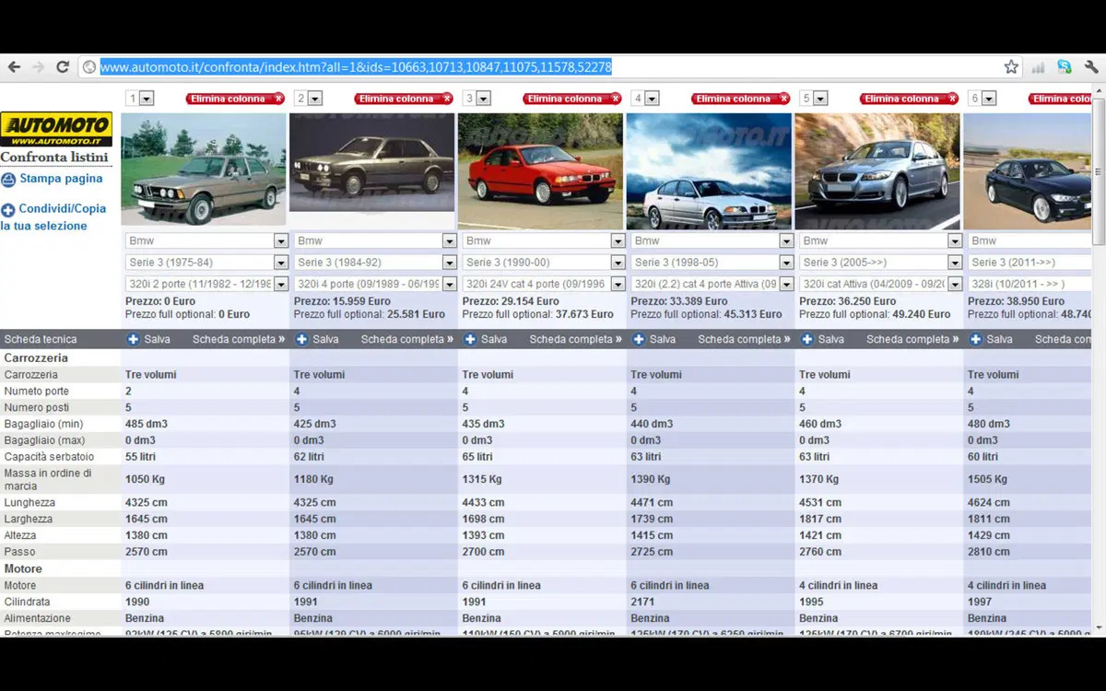This screenshot has width=1106, height=691.
Task: Open the Skype extension icon
Action: pos(1065,67)
